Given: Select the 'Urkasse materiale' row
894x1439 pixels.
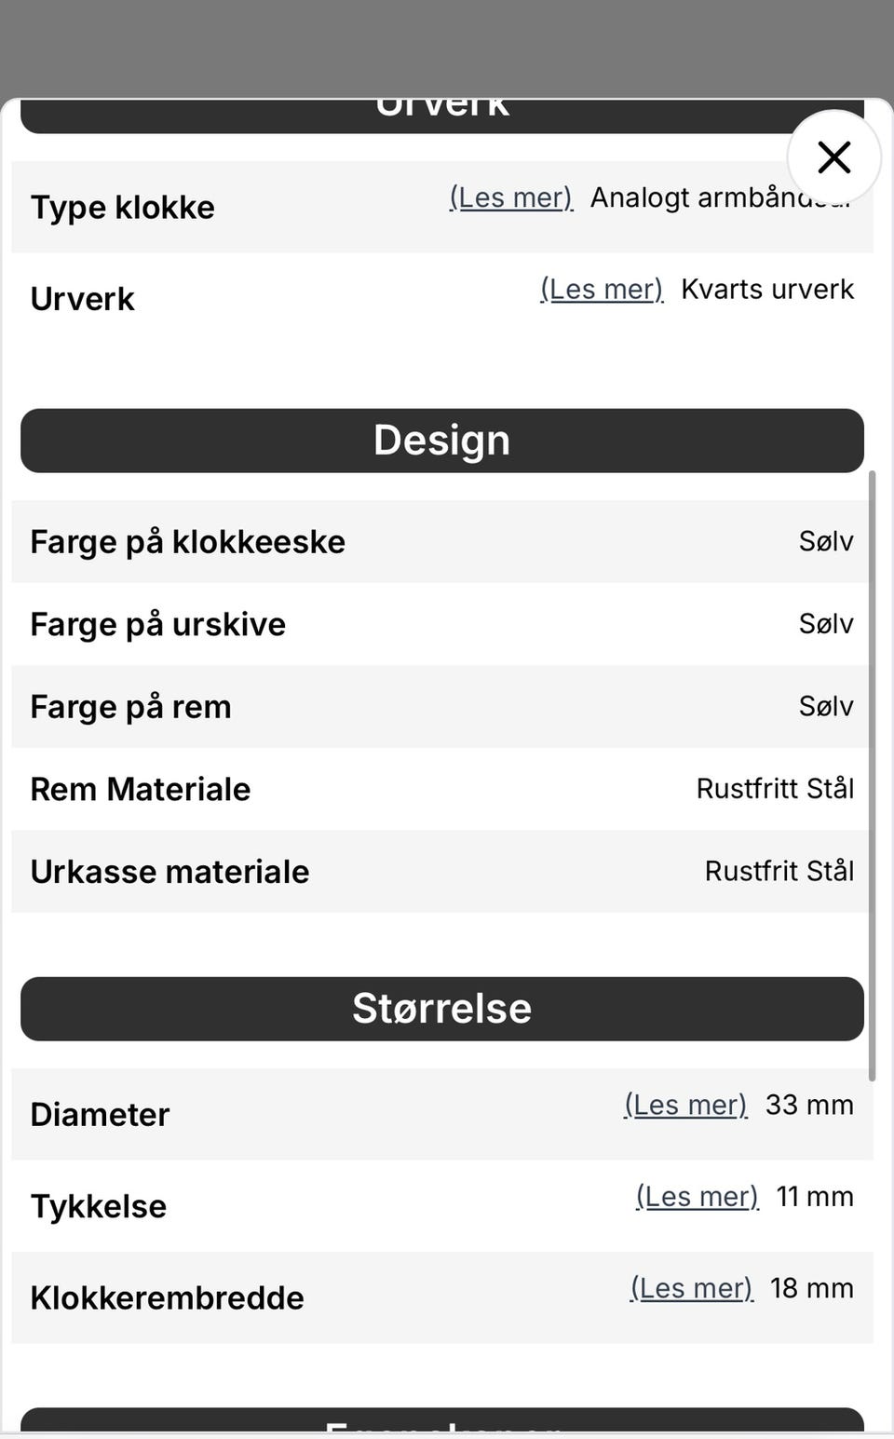Looking at the screenshot, I should [442, 871].
